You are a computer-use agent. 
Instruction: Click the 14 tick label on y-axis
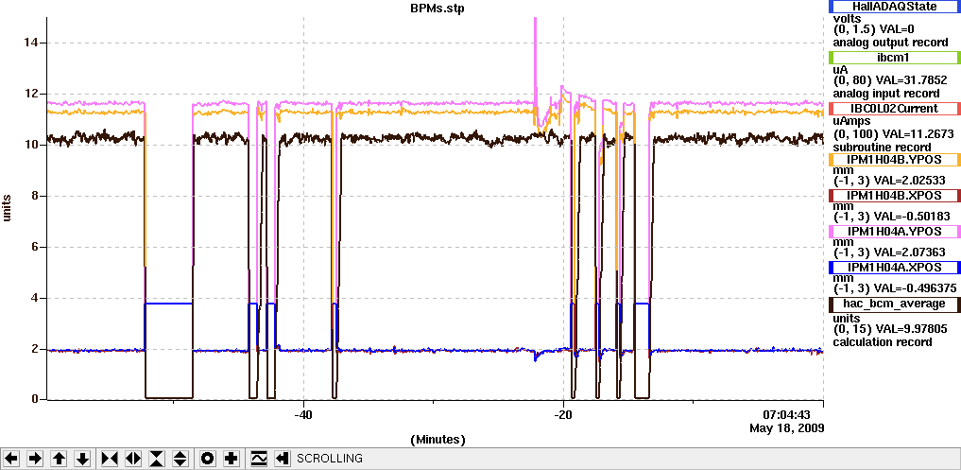[x=30, y=43]
